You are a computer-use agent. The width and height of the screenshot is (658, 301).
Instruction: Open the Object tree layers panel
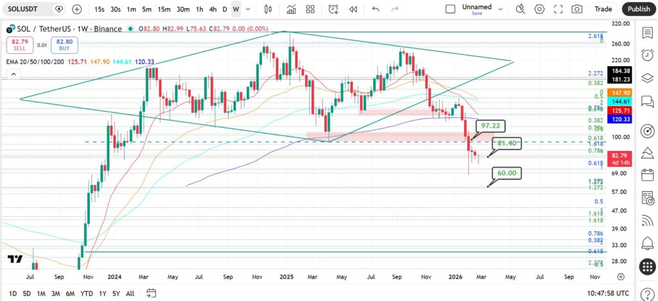tap(647, 78)
